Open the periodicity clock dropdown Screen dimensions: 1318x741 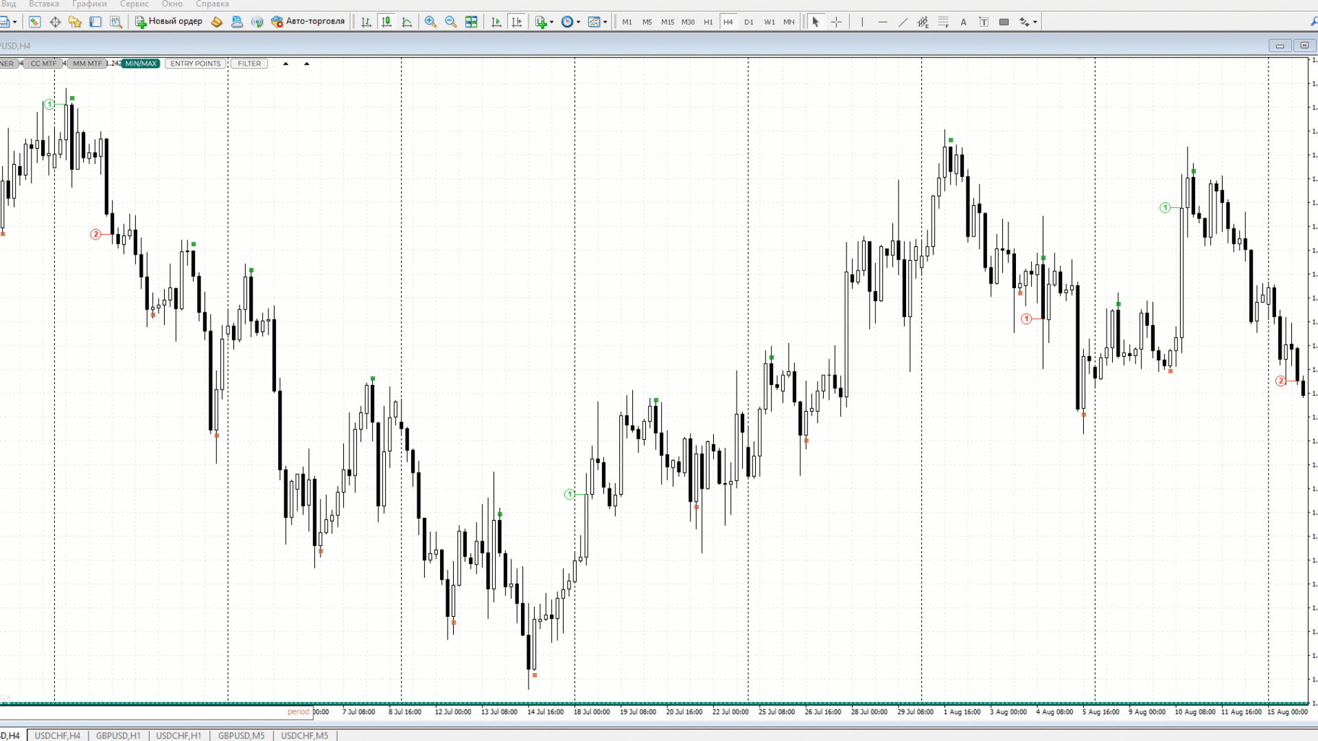[x=570, y=22]
